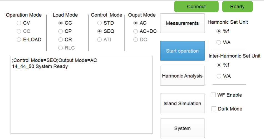The width and height of the screenshot is (264, 139).
Task: Open the Island Simulation screen
Action: coord(182,103)
